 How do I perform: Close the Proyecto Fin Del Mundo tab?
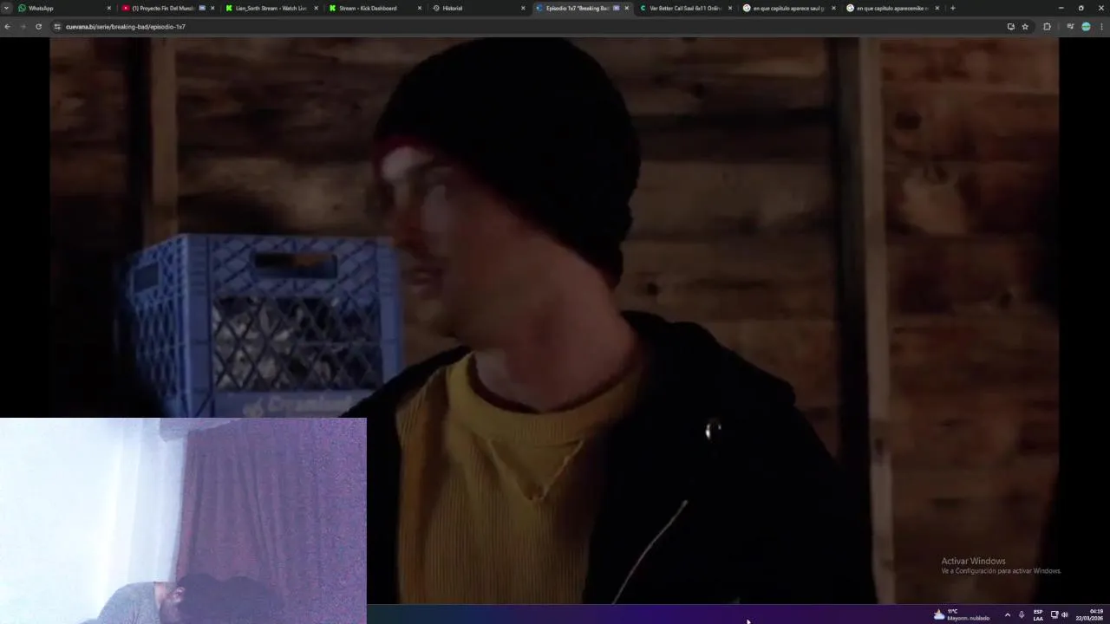pos(212,8)
